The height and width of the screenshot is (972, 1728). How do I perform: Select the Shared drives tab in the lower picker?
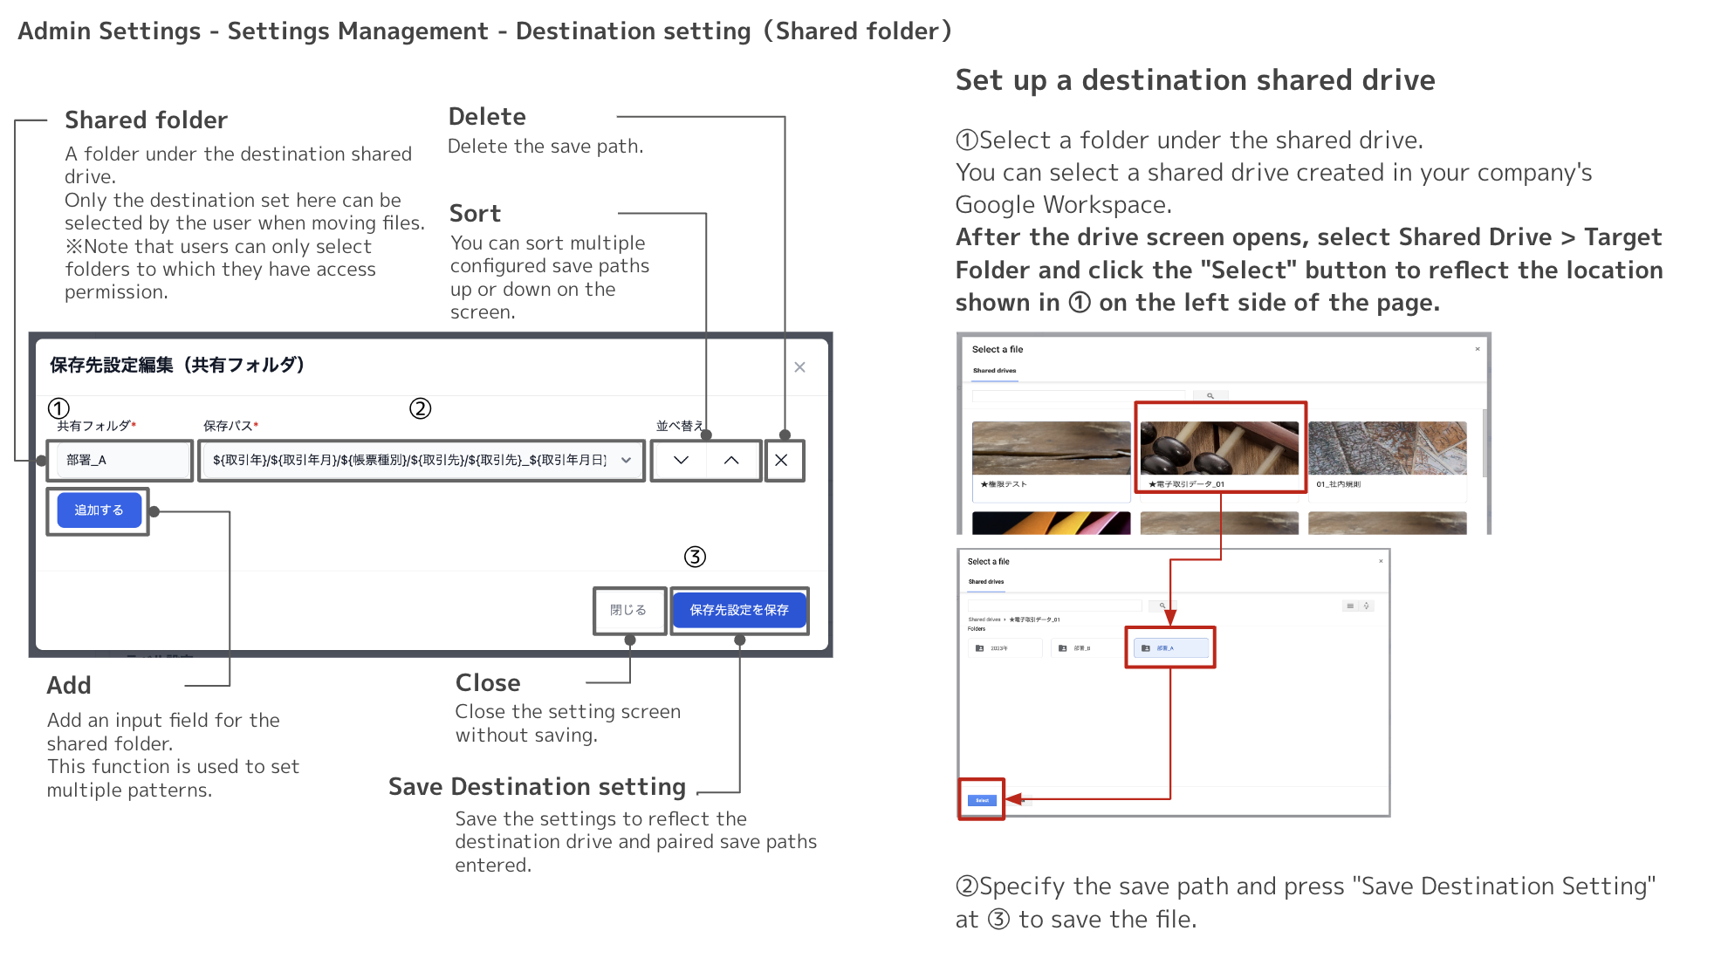coord(985,582)
